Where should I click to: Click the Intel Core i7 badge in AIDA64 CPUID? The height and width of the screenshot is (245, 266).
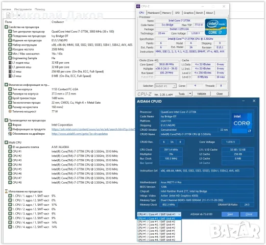point(242,123)
